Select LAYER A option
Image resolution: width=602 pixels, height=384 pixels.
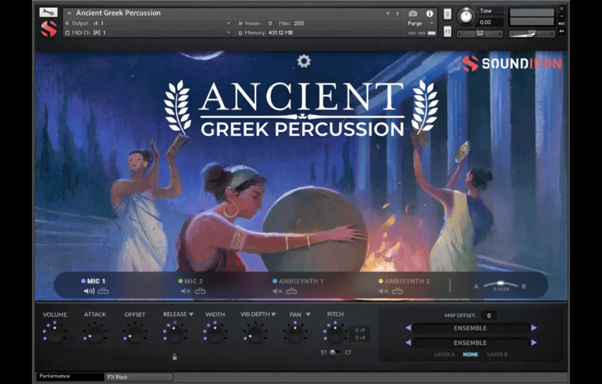point(444,354)
